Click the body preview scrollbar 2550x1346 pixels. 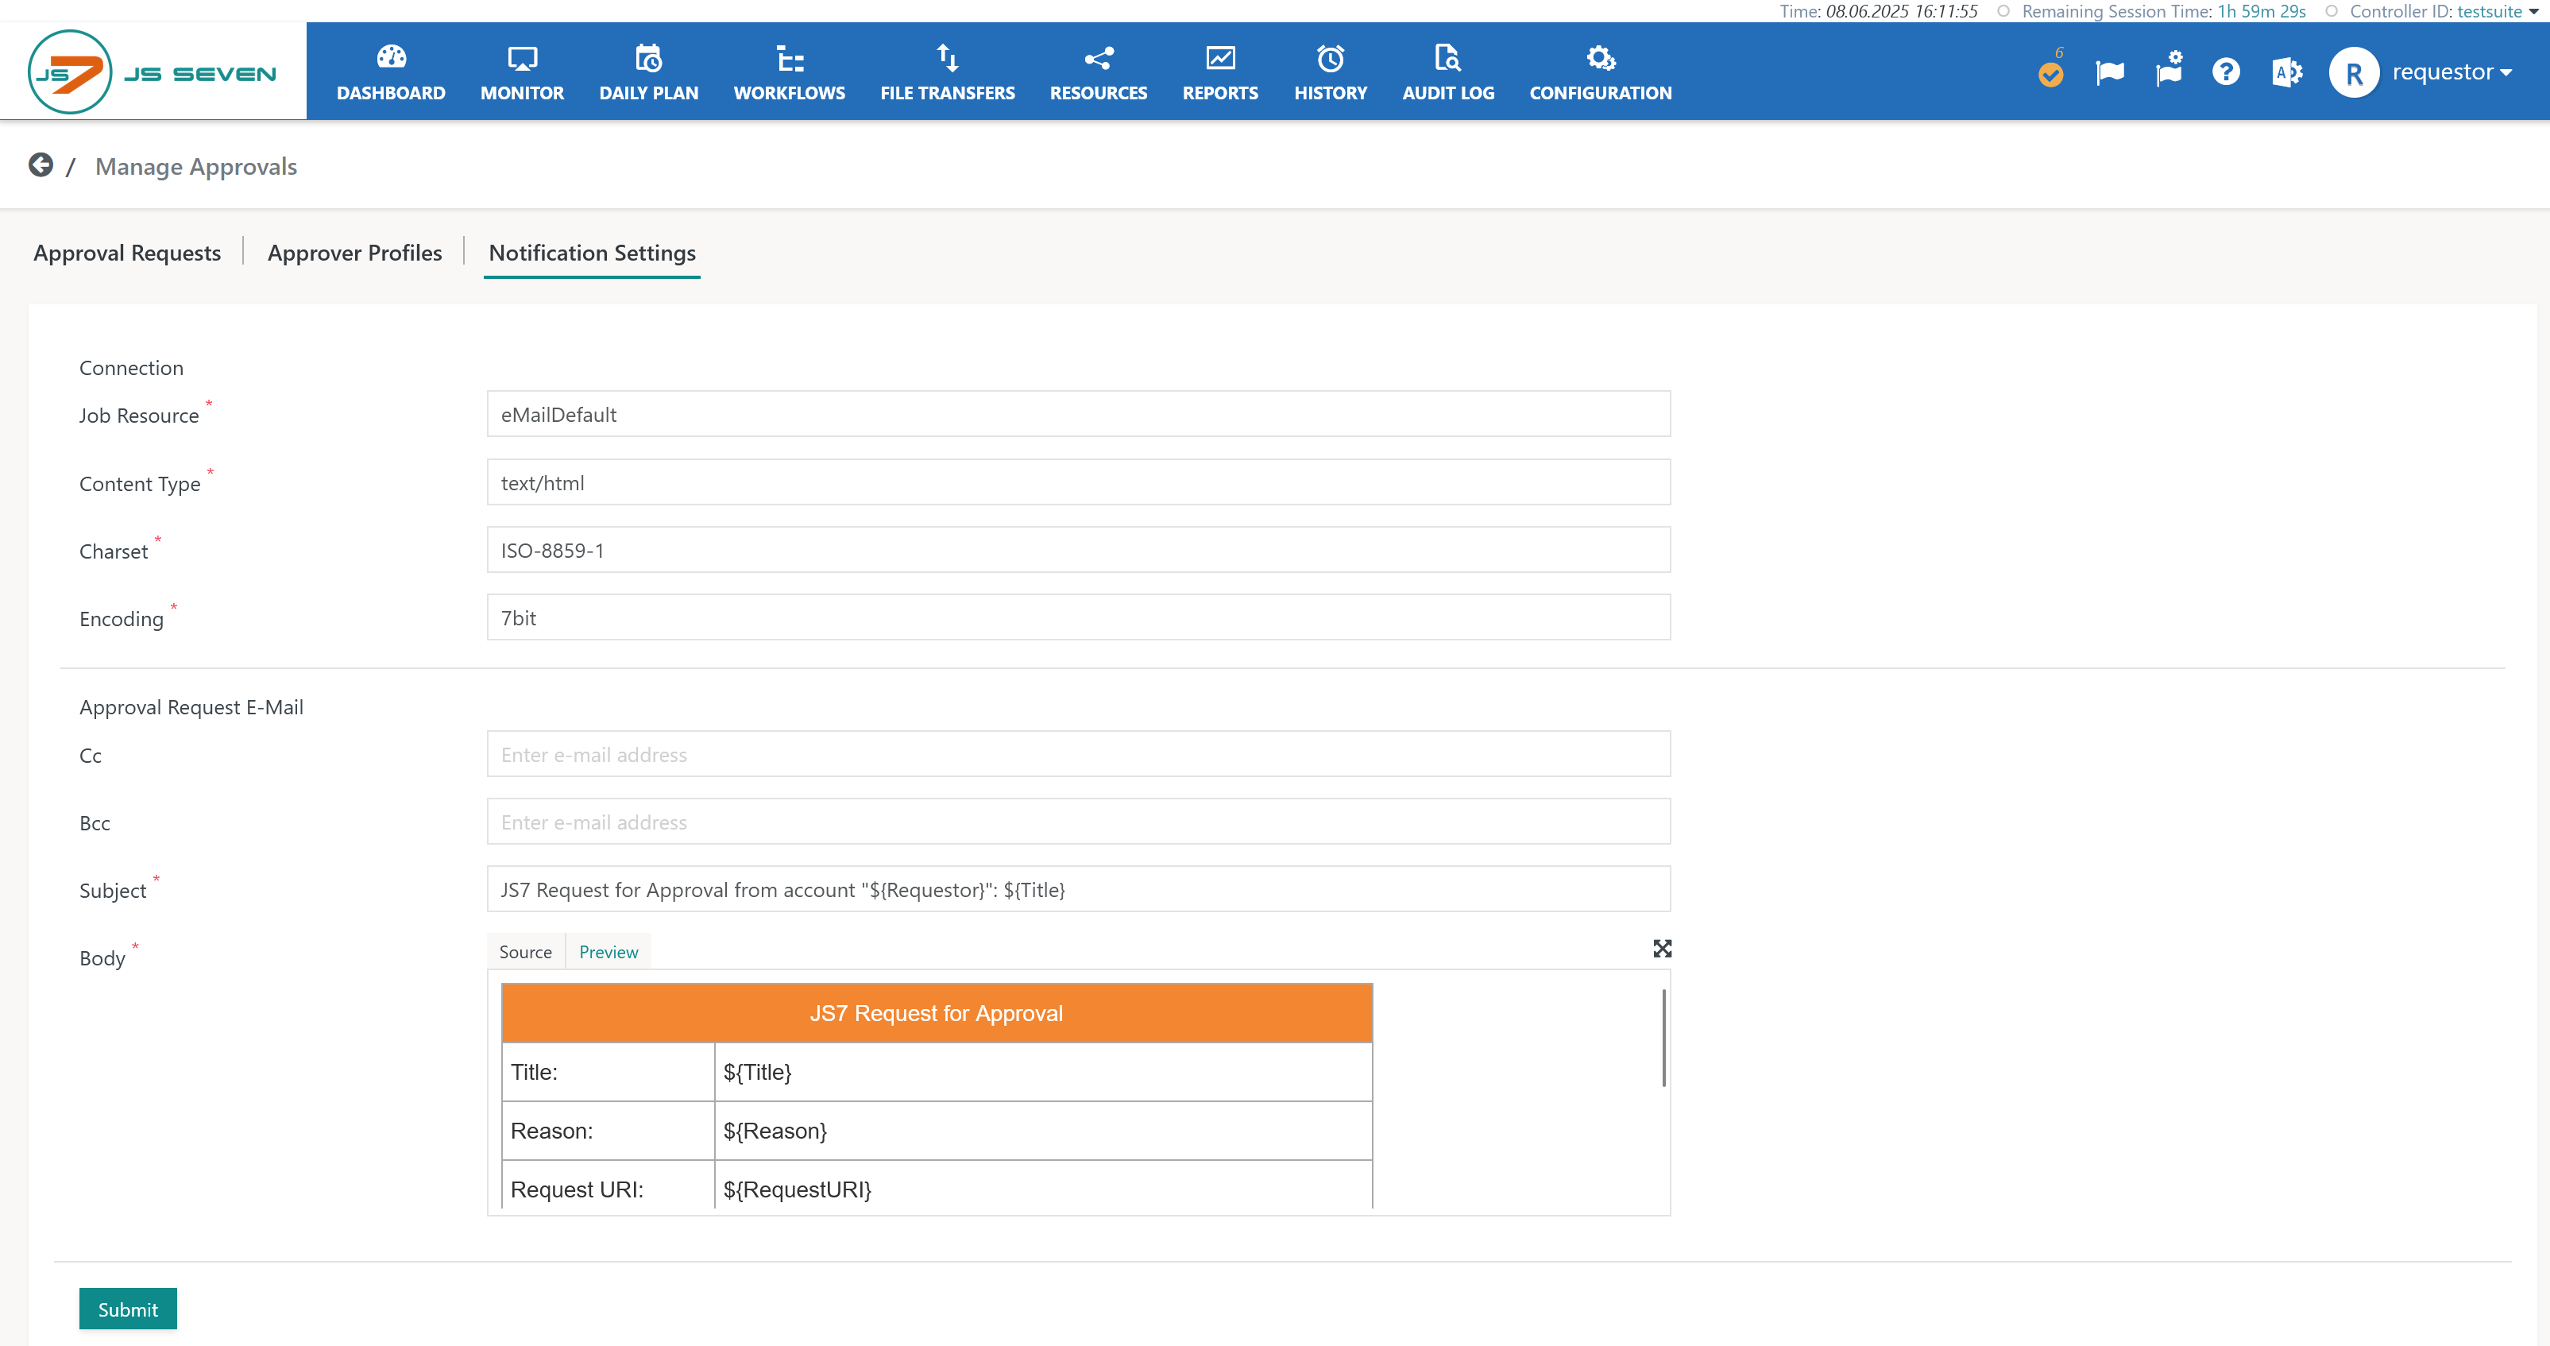click(1663, 1038)
